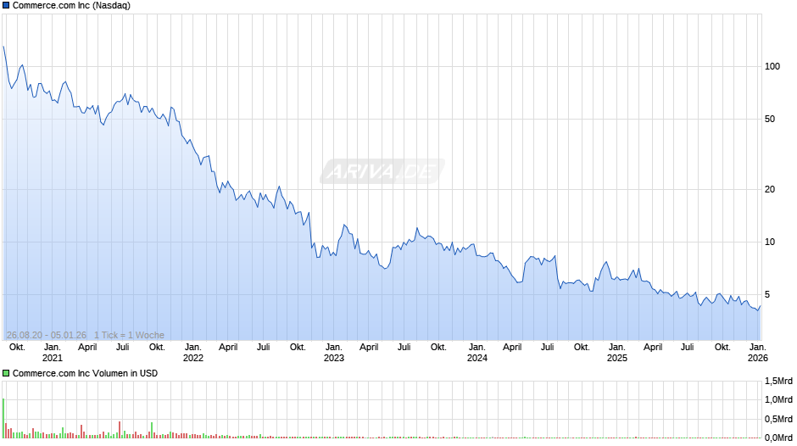The image size is (797, 446).
Task: Click the 'Jan. 2026' time axis label
Action: coord(757,353)
